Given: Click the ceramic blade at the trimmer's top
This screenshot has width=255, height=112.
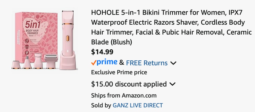Looking at the screenshot, I should 68,12.
